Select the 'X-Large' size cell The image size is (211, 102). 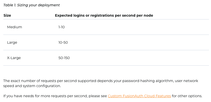tap(14, 58)
